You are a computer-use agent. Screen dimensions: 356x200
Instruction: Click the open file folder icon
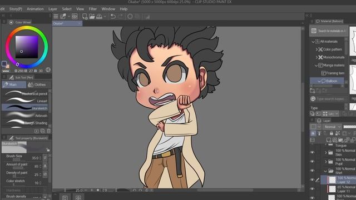click(92, 16)
